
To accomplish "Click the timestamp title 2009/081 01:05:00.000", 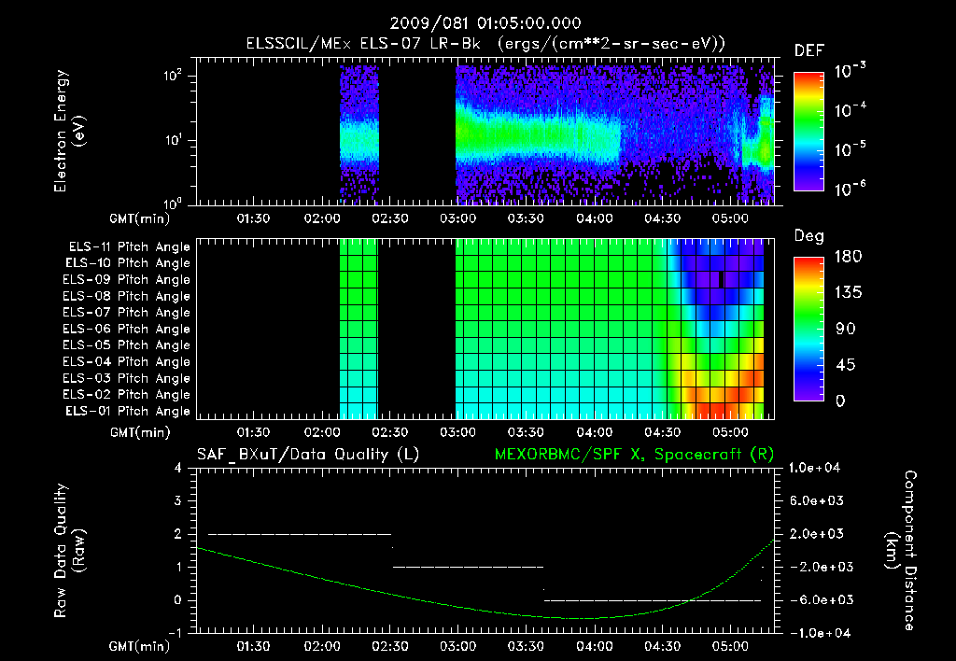I will [x=485, y=23].
